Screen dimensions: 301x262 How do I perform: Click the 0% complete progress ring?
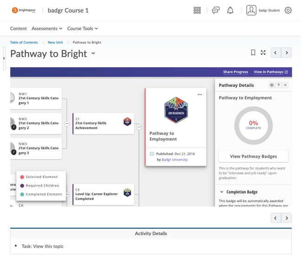coord(254,126)
